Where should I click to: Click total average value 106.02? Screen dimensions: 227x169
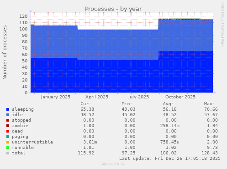pos(169,153)
